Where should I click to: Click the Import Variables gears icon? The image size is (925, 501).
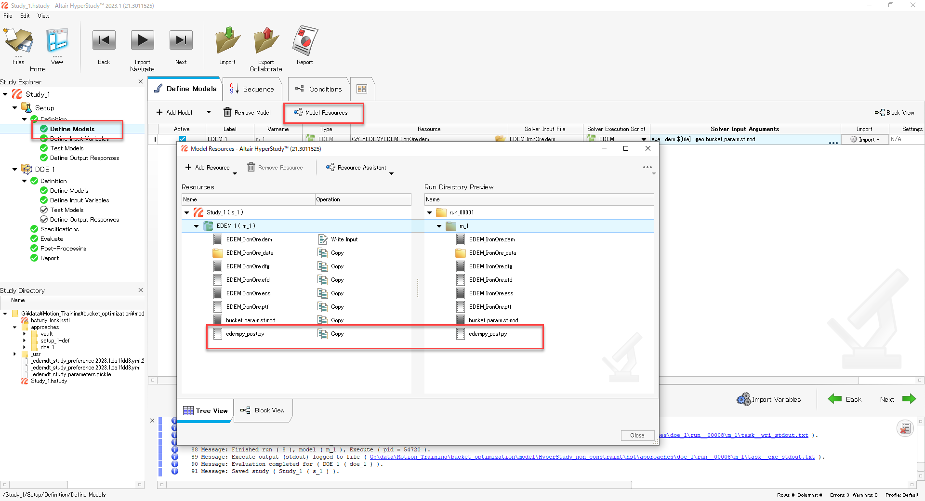744,399
